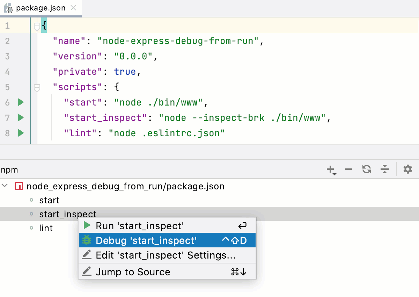Select Debug 'start_inspect' from the context menu
419x297 pixels.
coord(147,240)
